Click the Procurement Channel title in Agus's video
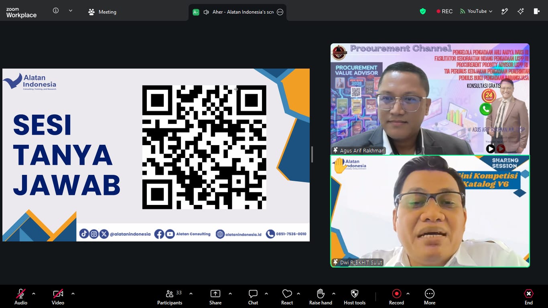Screen dimensions: 548x308 401,49
